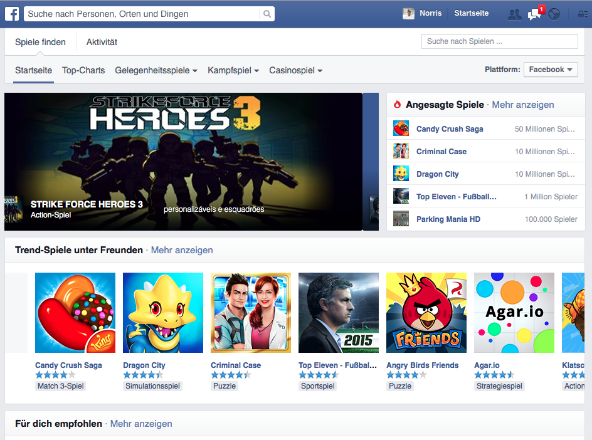Screen dimensions: 592x440
Task: Click Mehr anzeigen next to Für dich empfohlen
Action: [x=141, y=424]
